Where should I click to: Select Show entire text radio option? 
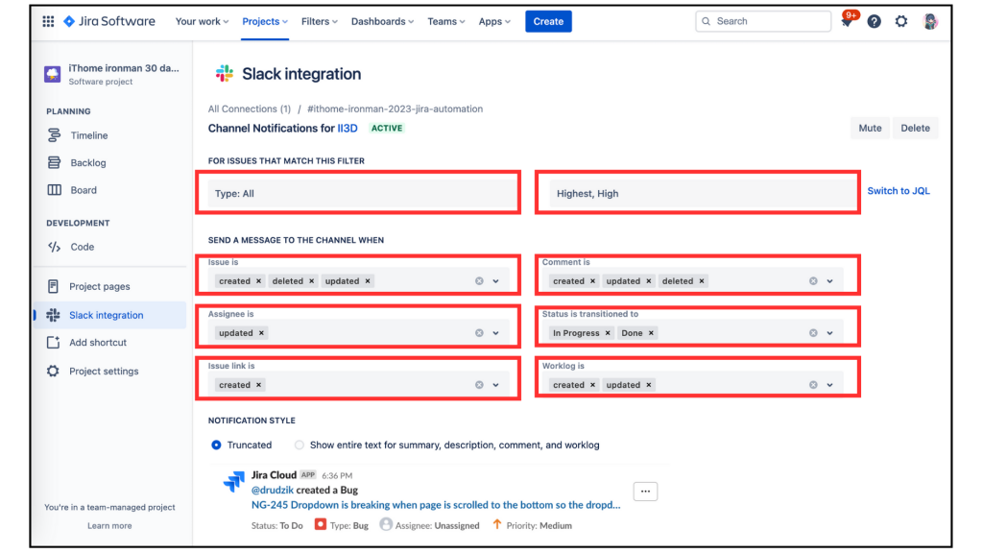300,445
